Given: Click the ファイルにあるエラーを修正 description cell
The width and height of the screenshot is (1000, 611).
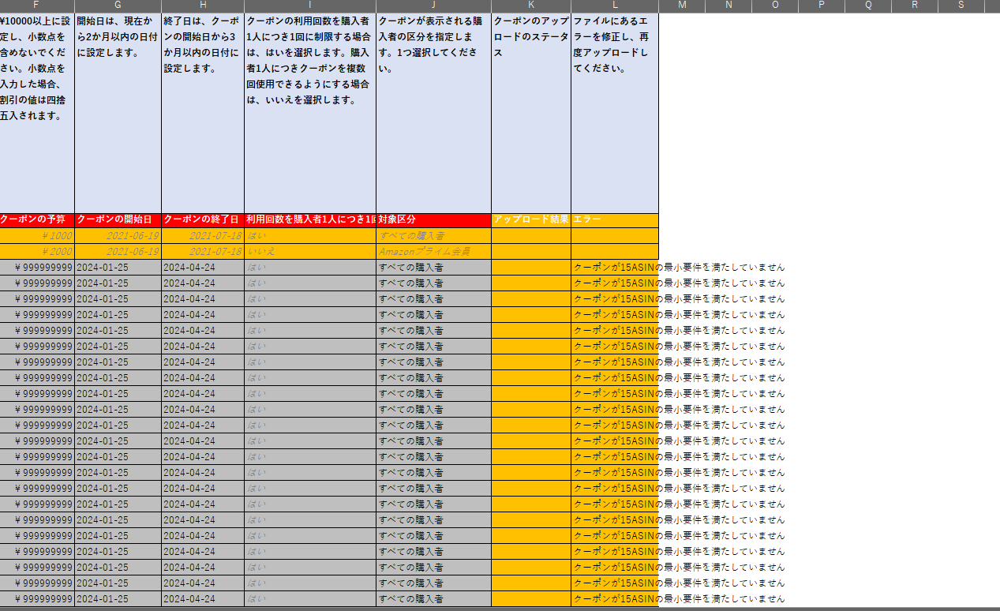Looking at the screenshot, I should pyautogui.click(x=615, y=112).
